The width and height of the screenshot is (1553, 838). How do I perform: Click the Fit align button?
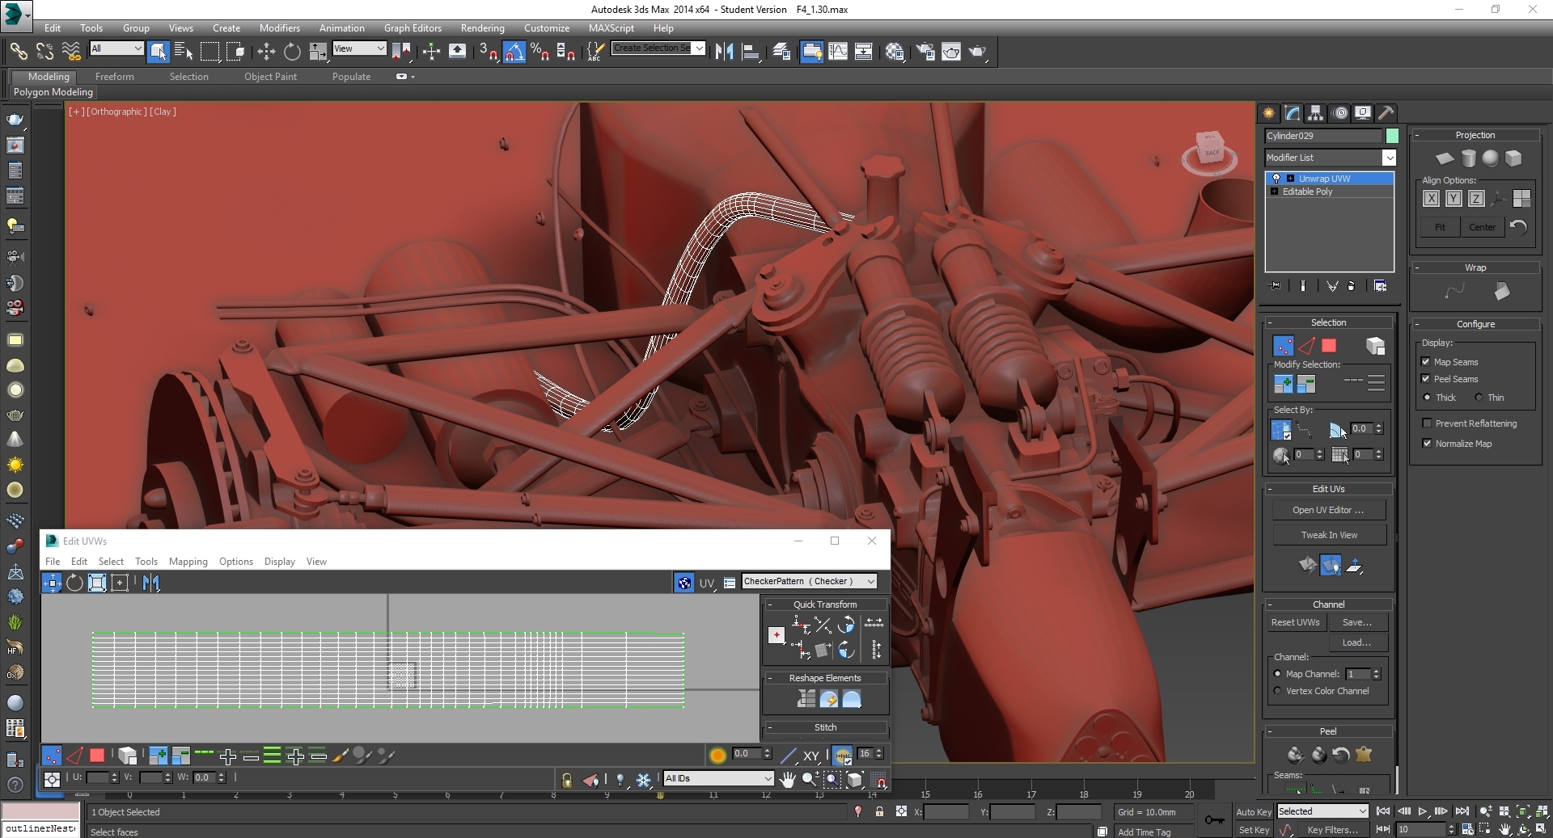[1440, 227]
